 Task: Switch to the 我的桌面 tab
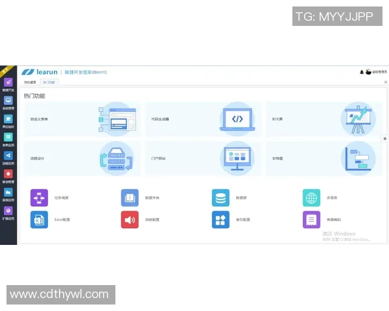coord(30,82)
